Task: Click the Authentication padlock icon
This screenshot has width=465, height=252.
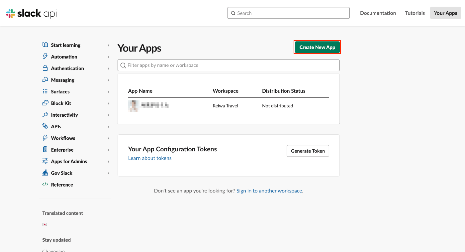Action: tap(45, 68)
